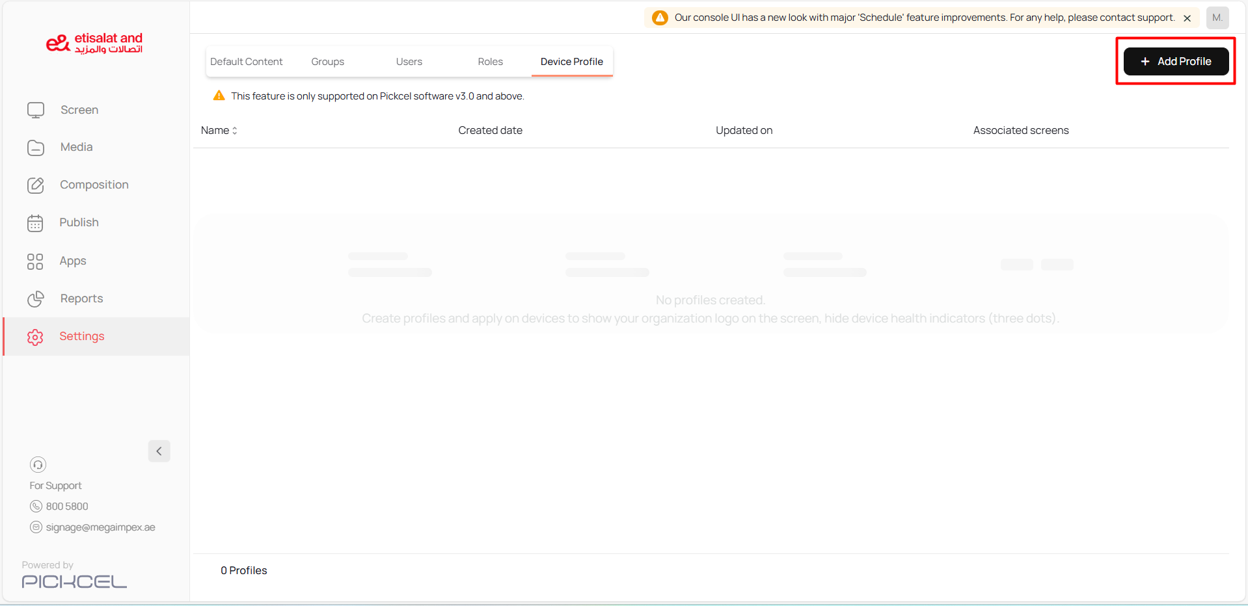Click the Settings gear icon
The image size is (1248, 606).
(x=35, y=337)
